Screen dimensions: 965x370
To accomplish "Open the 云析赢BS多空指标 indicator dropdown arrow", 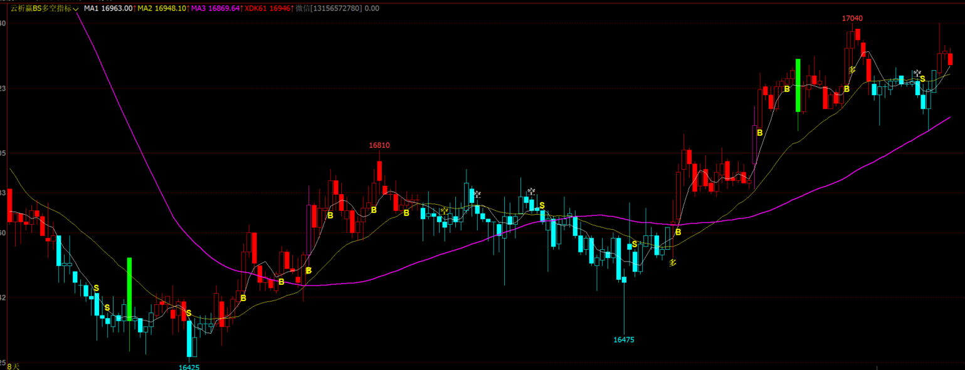I will 75,9.
